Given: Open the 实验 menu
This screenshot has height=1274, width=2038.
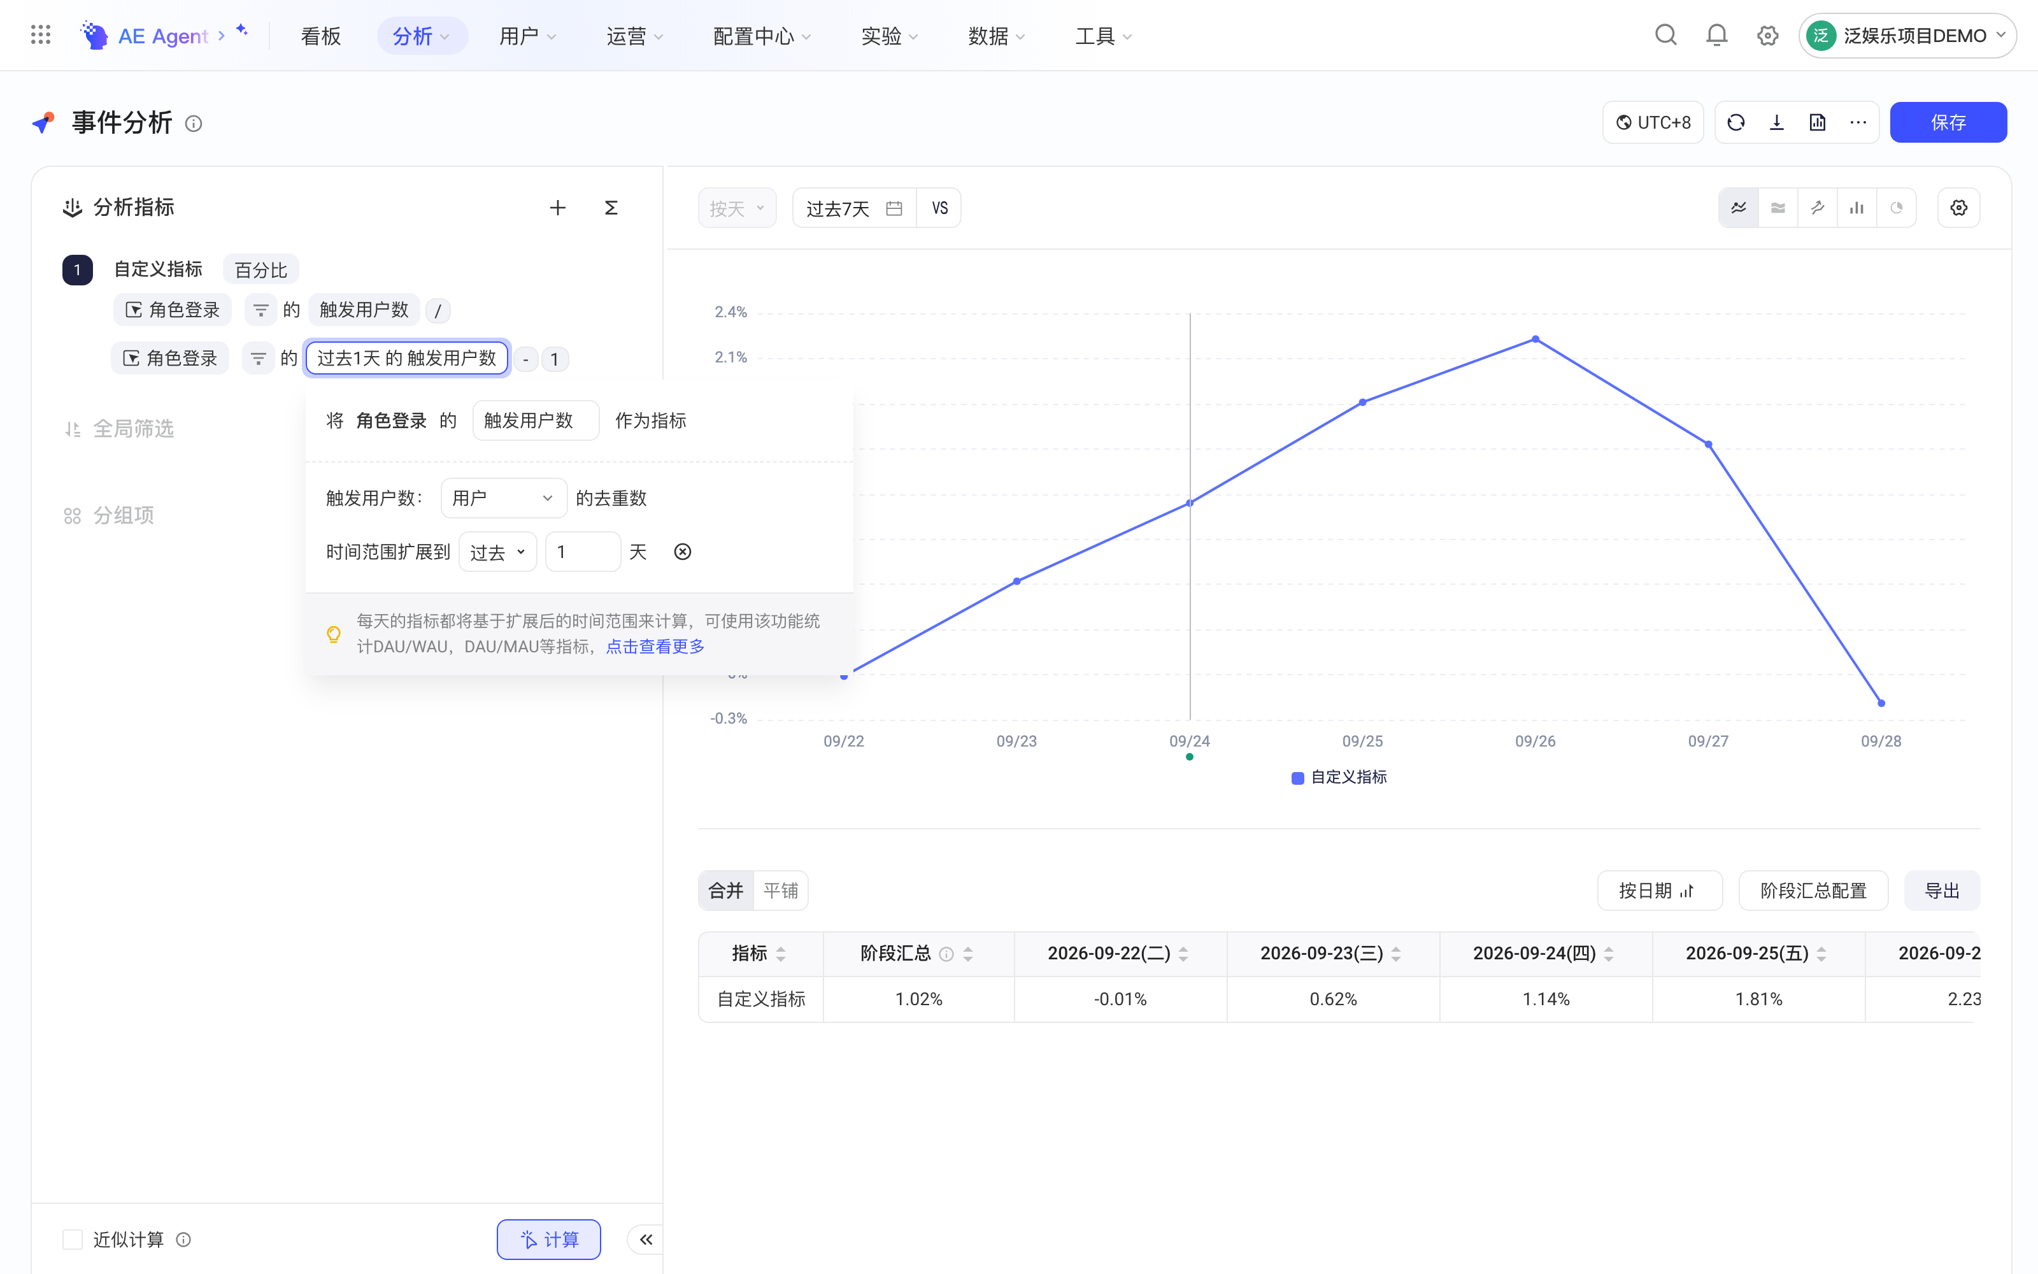Looking at the screenshot, I should click(889, 36).
